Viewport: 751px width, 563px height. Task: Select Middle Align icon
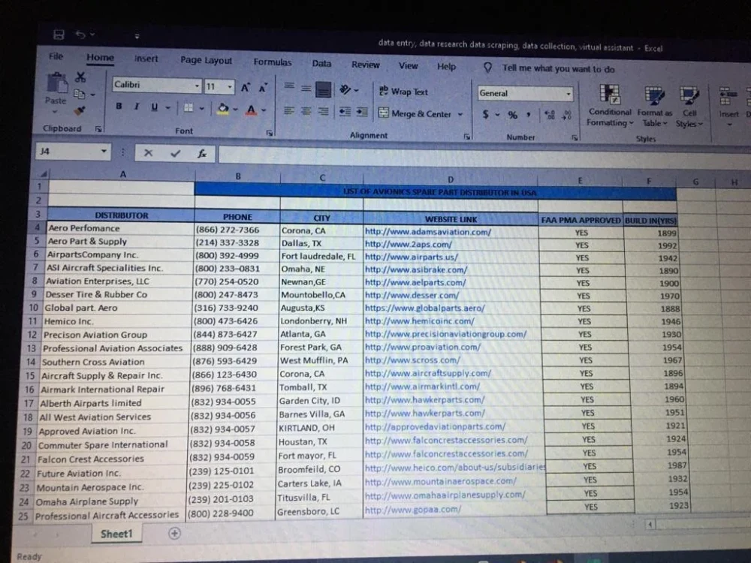pos(306,88)
